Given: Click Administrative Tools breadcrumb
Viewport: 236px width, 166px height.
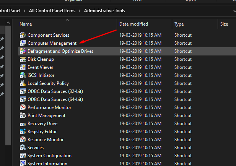Looking at the screenshot, I should tap(104, 11).
